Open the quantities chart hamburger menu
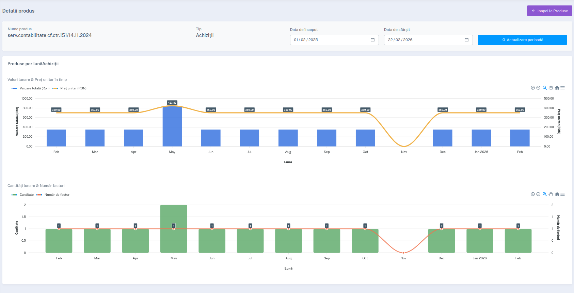574x293 pixels. (563, 194)
